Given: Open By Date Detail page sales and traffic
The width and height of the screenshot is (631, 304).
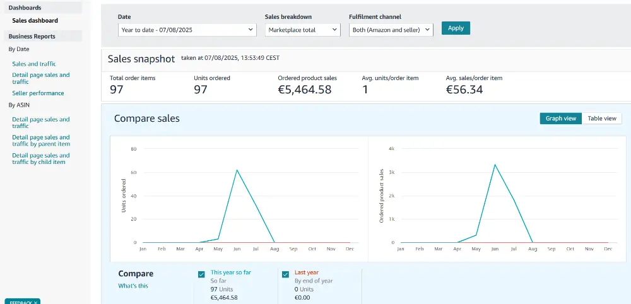Looking at the screenshot, I should (x=40, y=78).
